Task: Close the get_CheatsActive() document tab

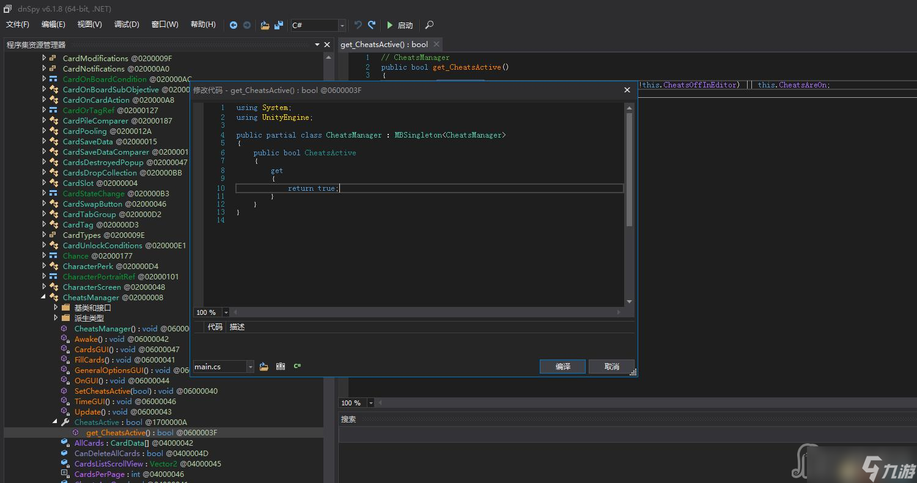Action: 436,44
